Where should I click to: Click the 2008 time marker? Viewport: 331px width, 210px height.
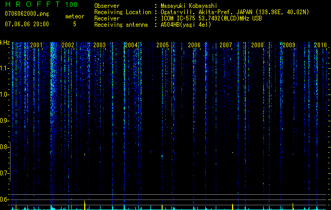point(257,45)
